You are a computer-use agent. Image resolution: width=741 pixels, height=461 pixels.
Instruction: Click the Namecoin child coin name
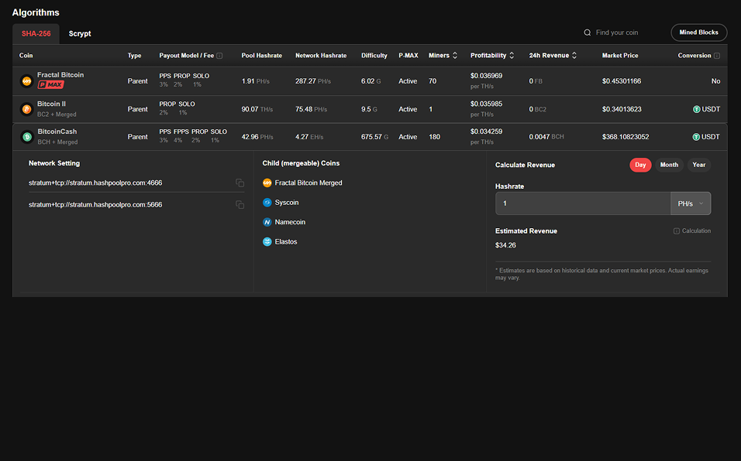290,222
